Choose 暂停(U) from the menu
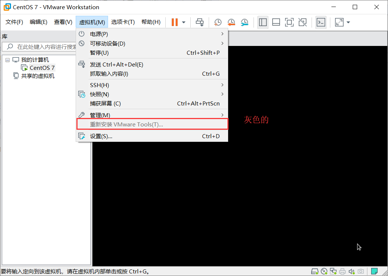 tap(152, 53)
